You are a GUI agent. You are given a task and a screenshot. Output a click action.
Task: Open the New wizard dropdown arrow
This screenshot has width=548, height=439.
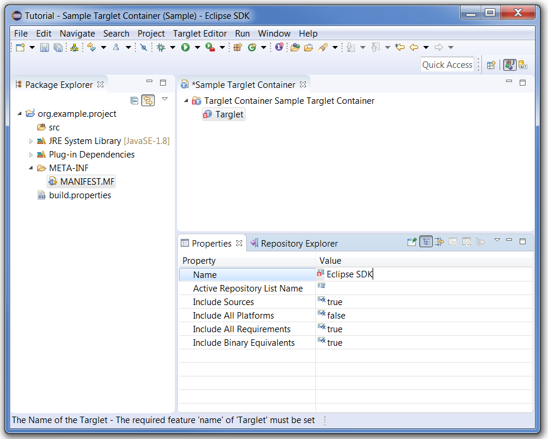tap(32, 47)
